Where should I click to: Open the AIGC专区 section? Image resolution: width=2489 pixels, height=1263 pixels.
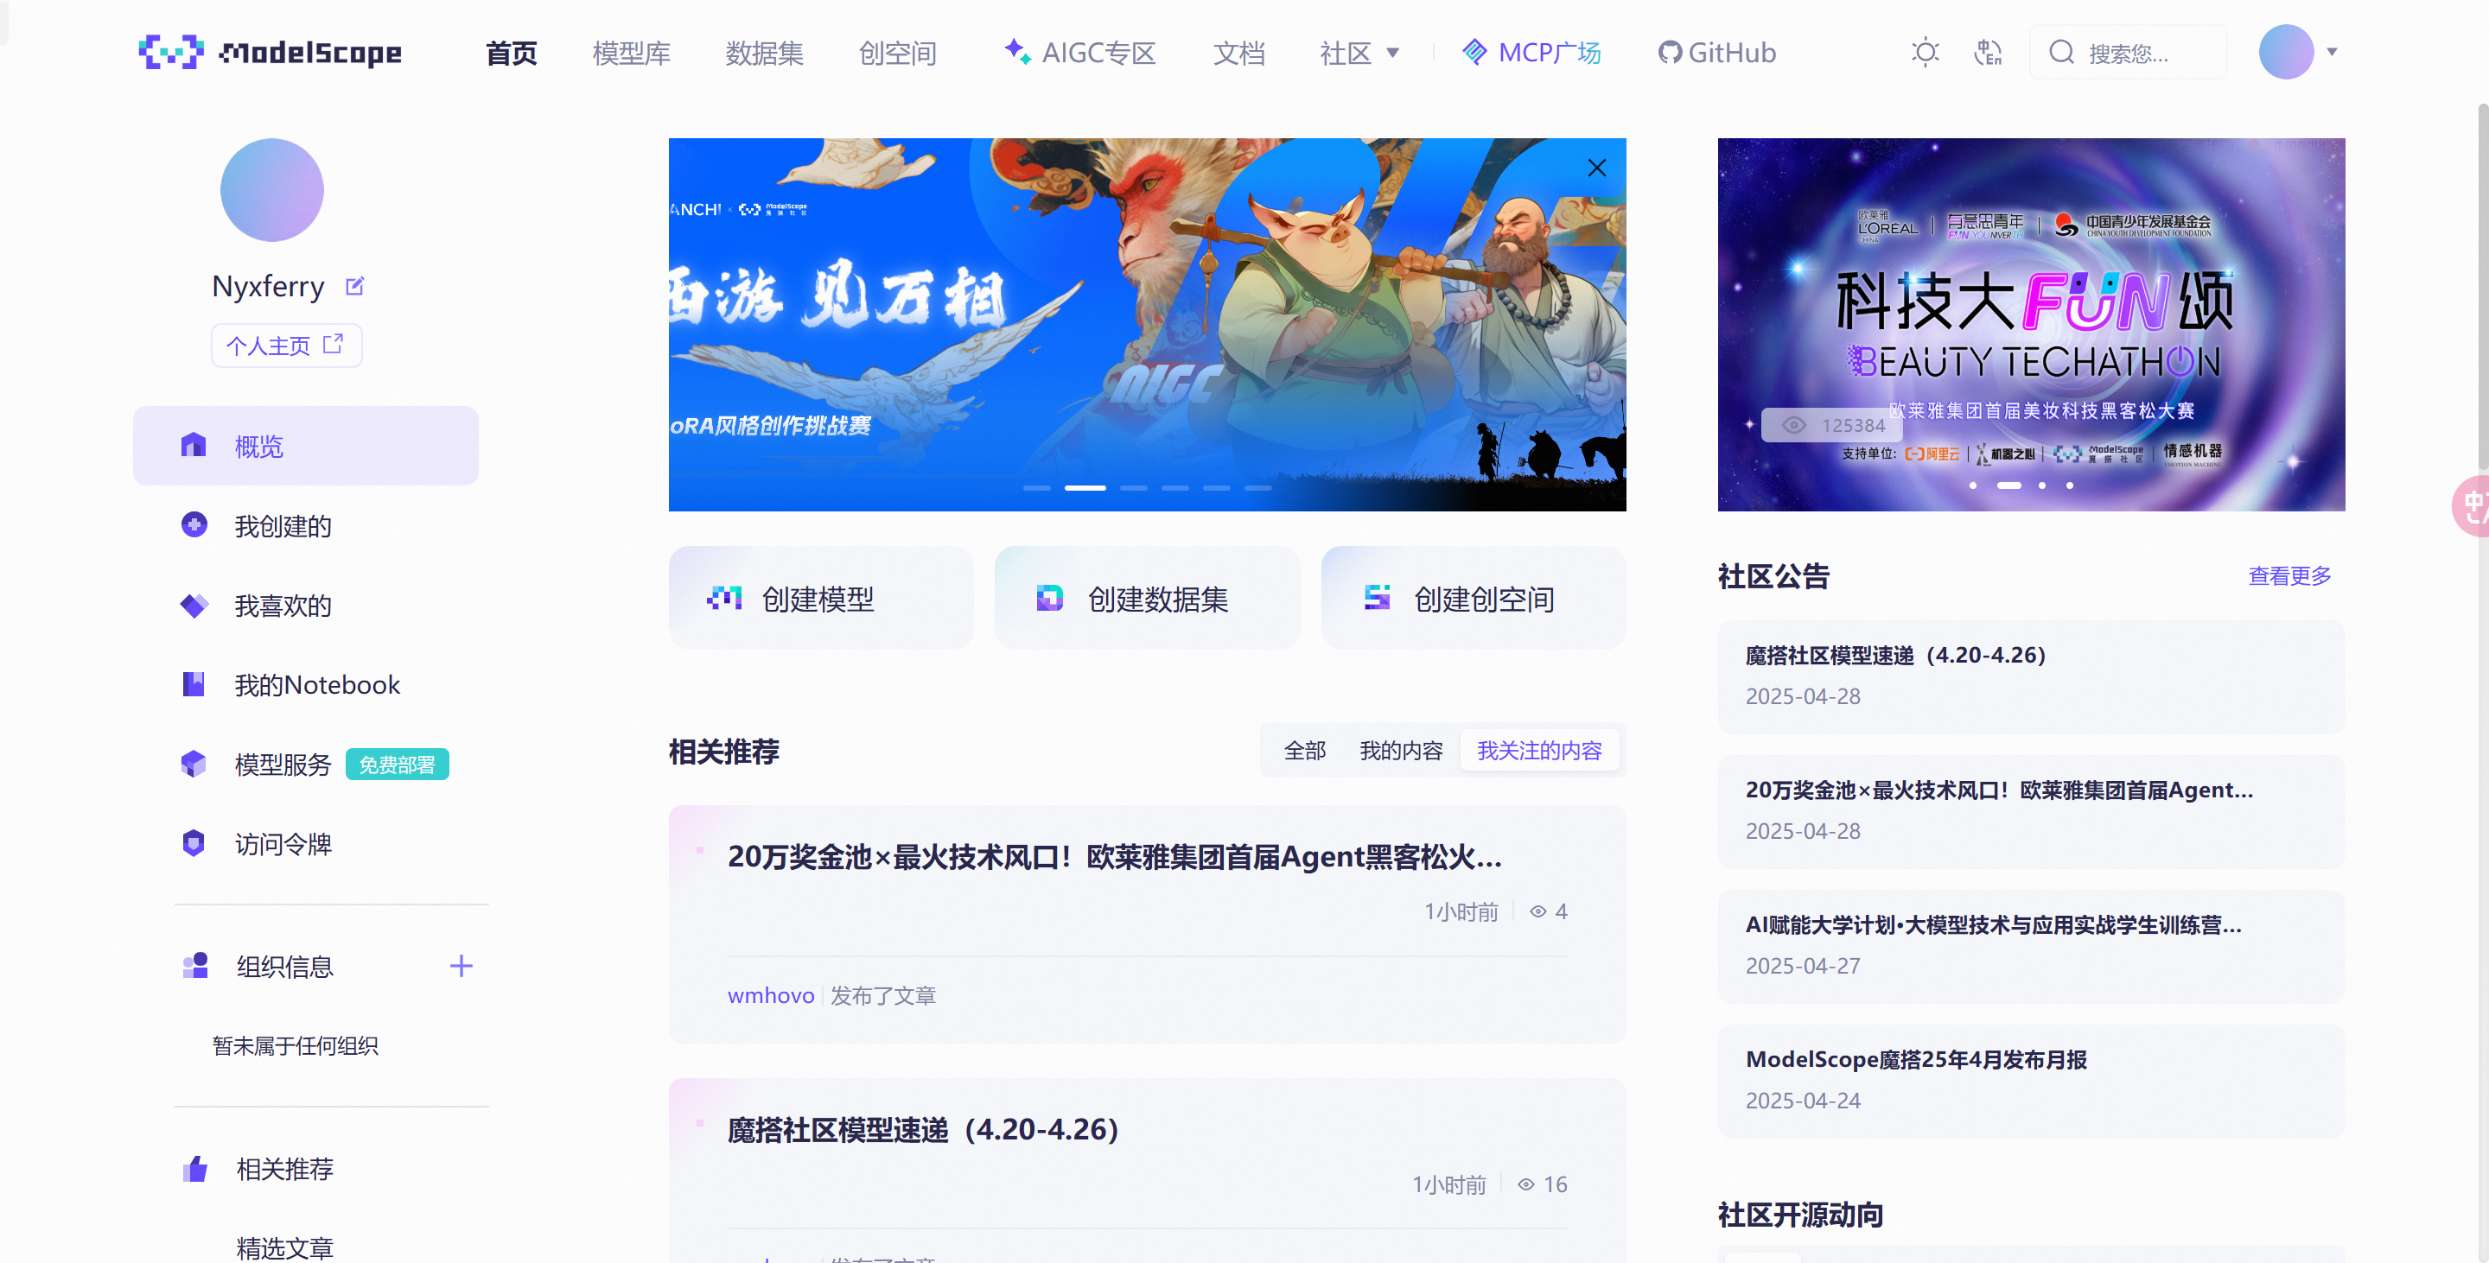(1079, 52)
